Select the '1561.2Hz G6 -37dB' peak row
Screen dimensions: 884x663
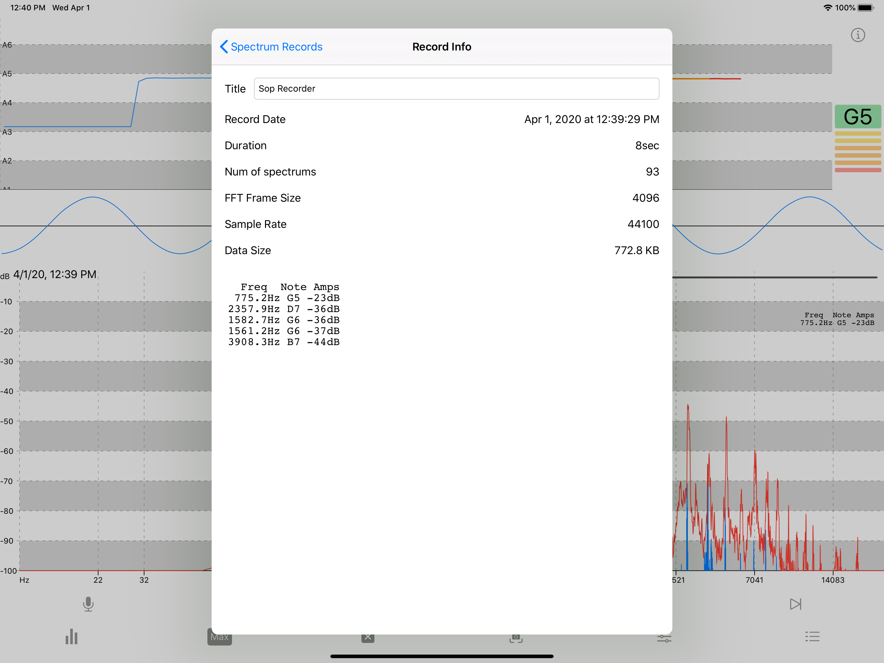(x=284, y=331)
